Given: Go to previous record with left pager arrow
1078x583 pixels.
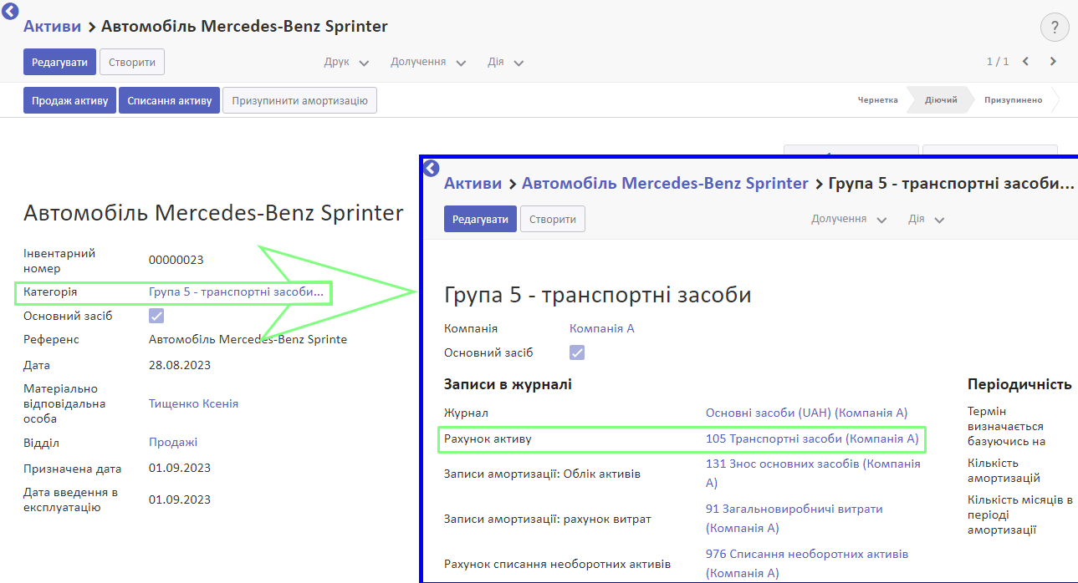Looking at the screenshot, I should tap(1026, 62).
